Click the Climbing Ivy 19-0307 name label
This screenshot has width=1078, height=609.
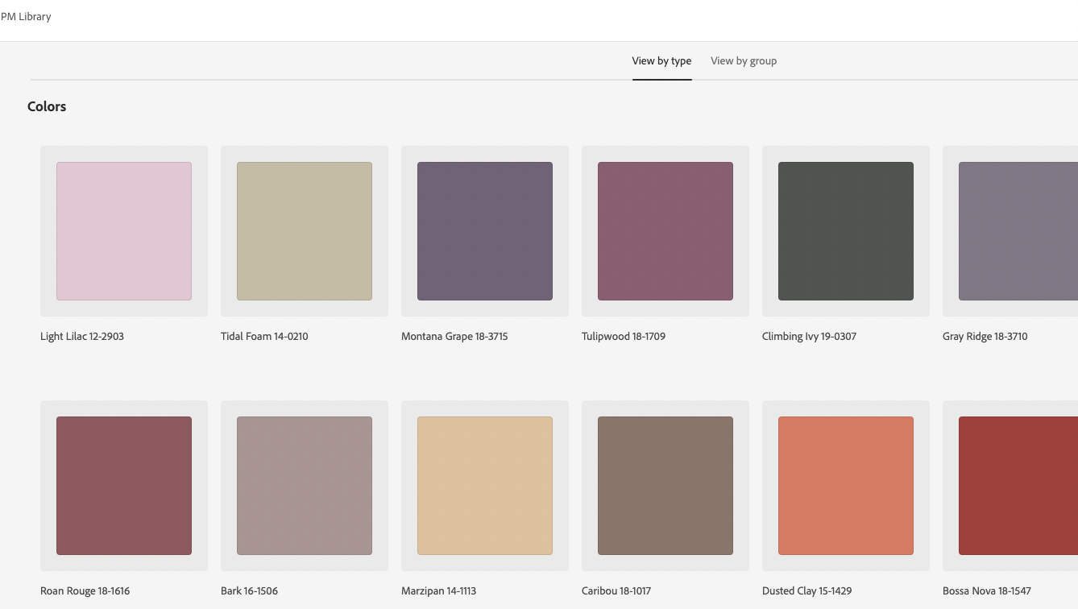pos(808,336)
